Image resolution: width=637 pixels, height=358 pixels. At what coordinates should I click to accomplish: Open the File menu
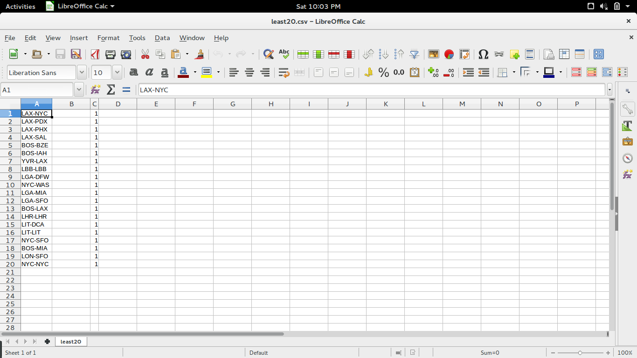click(x=10, y=38)
